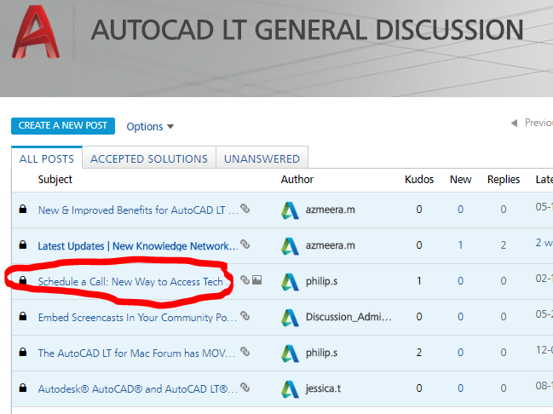The image size is (553, 414).
Task: Open azmeera.m profile on Latest Updates row
Action: 330,245
